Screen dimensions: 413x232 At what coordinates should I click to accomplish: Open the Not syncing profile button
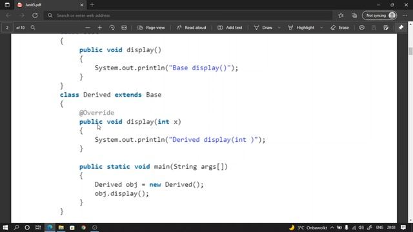click(379, 15)
